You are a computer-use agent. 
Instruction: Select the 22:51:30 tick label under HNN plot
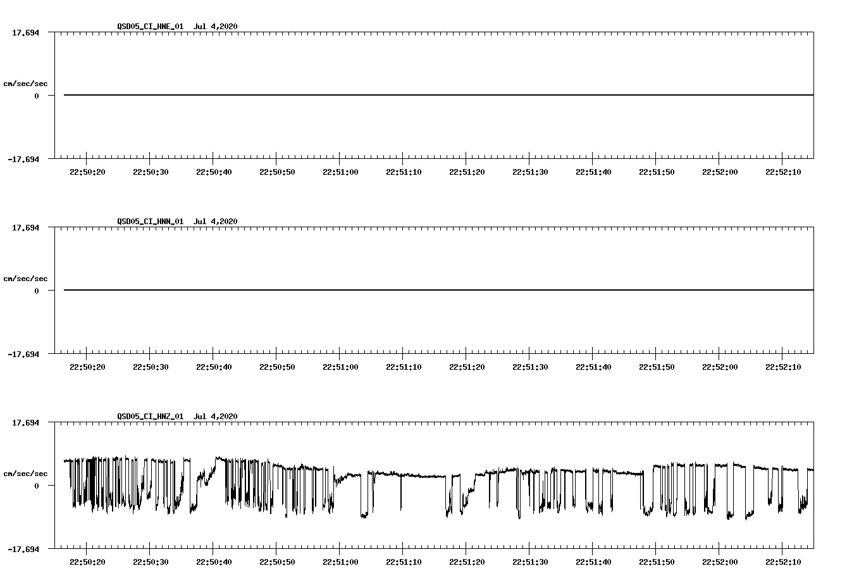(530, 367)
